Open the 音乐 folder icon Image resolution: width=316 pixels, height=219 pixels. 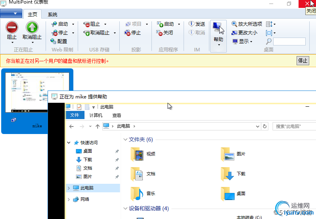[x=137, y=194]
